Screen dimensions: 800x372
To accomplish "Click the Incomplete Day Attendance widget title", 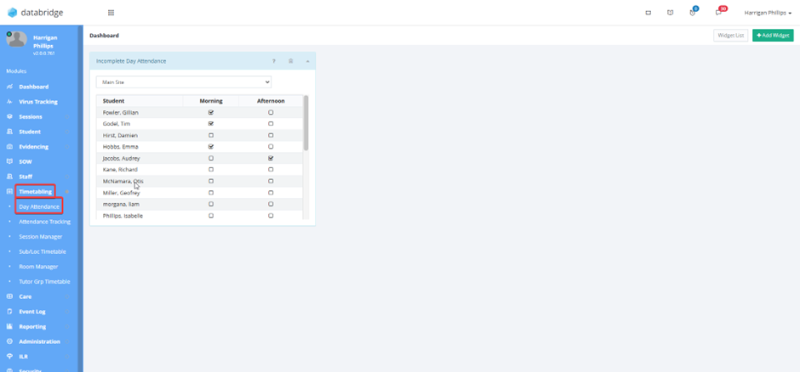I will click(131, 61).
